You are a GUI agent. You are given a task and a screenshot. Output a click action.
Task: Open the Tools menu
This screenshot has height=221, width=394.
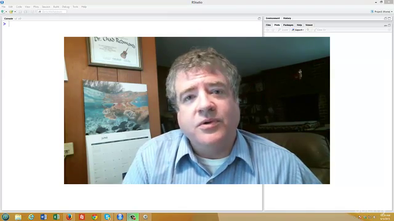(x=75, y=7)
